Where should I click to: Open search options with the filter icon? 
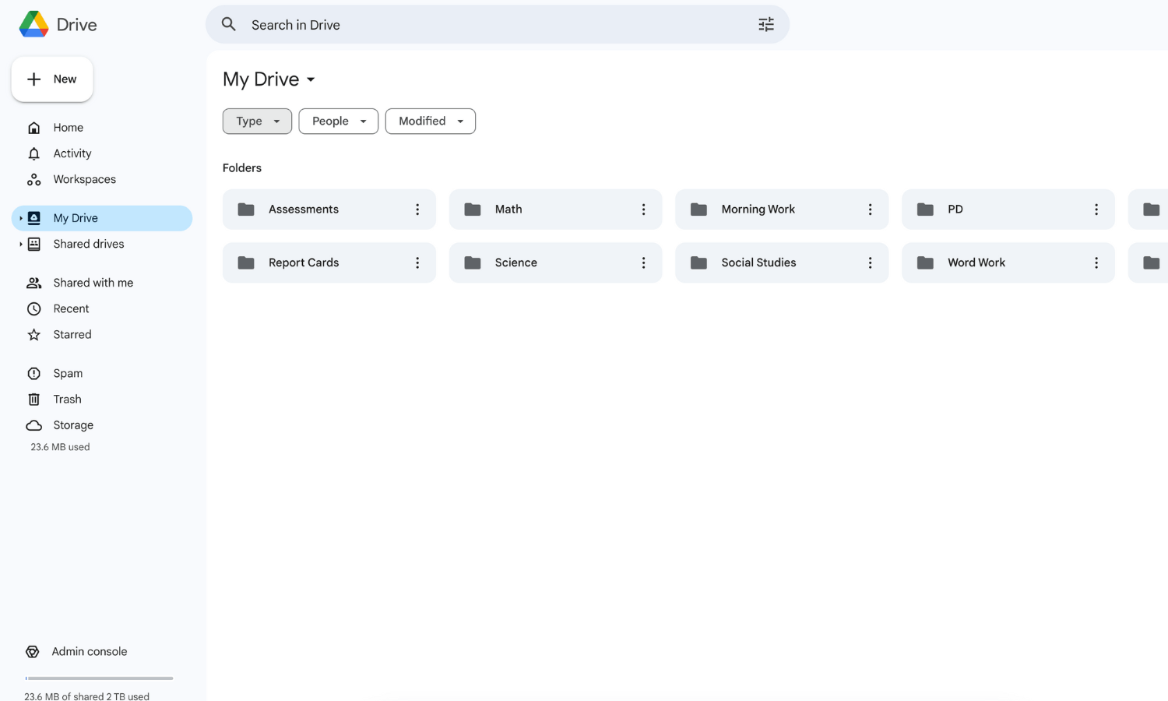pyautogui.click(x=765, y=24)
